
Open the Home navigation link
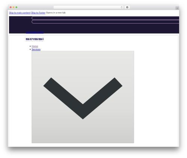[x=35, y=46]
